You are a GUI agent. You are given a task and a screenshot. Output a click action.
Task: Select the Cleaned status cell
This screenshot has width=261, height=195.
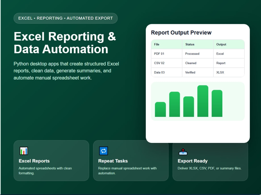pos(198,63)
